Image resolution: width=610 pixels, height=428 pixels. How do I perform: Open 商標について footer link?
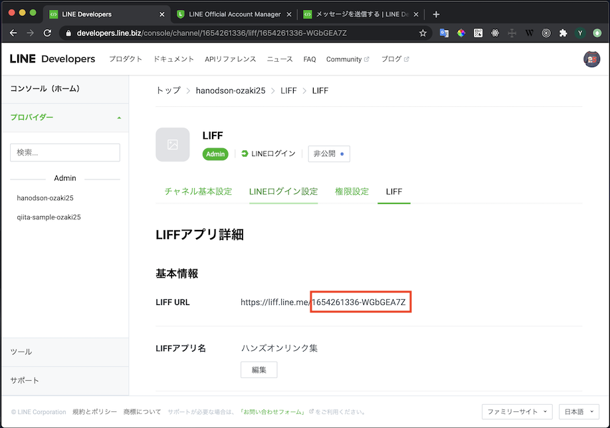pyautogui.click(x=142, y=411)
